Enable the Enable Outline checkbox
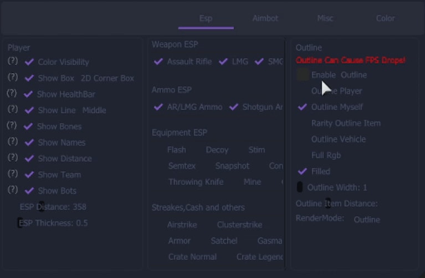 (303, 75)
